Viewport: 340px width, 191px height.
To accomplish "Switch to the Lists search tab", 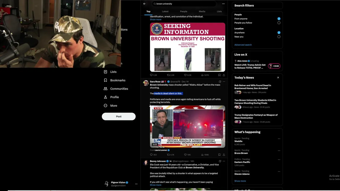I will (x=219, y=11).
